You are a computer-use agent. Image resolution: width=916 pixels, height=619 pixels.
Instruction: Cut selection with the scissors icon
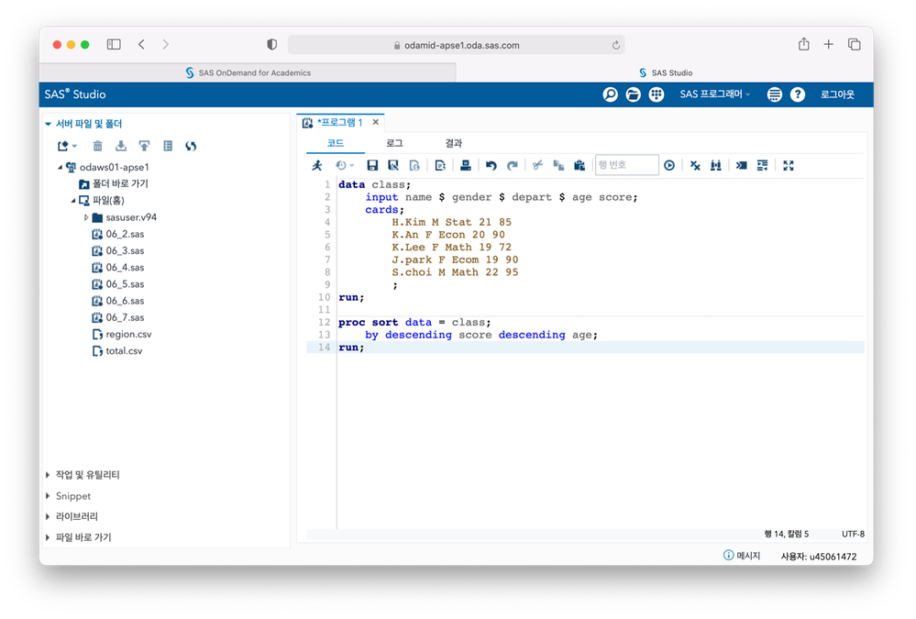[x=537, y=165]
